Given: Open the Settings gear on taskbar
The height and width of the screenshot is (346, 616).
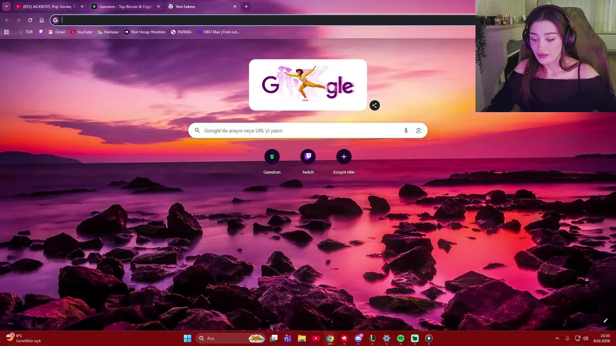Looking at the screenshot, I should pos(386,338).
